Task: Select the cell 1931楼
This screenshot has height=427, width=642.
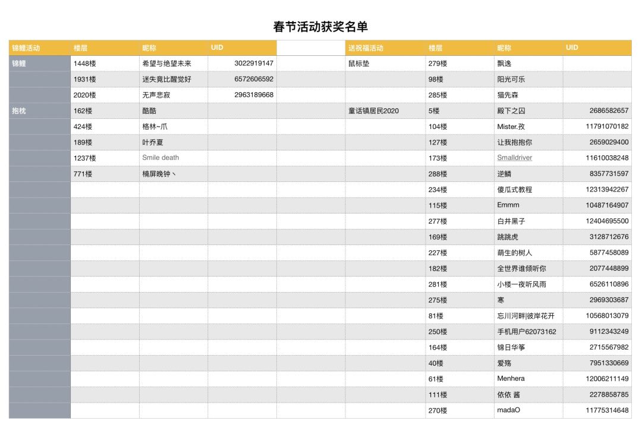Action: tap(105, 79)
